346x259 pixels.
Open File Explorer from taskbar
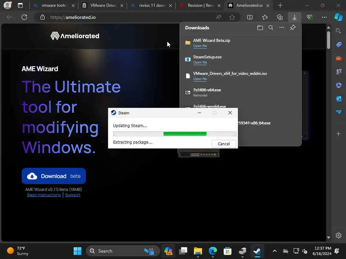point(198,251)
